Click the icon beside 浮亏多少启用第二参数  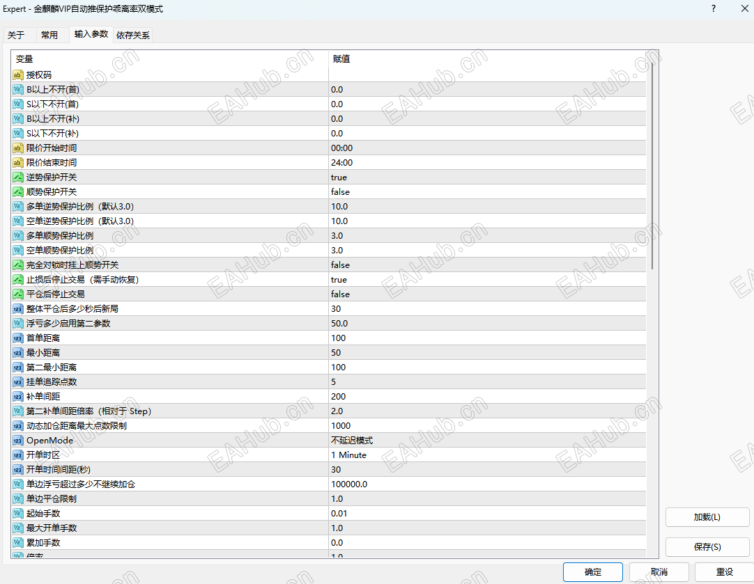point(18,323)
